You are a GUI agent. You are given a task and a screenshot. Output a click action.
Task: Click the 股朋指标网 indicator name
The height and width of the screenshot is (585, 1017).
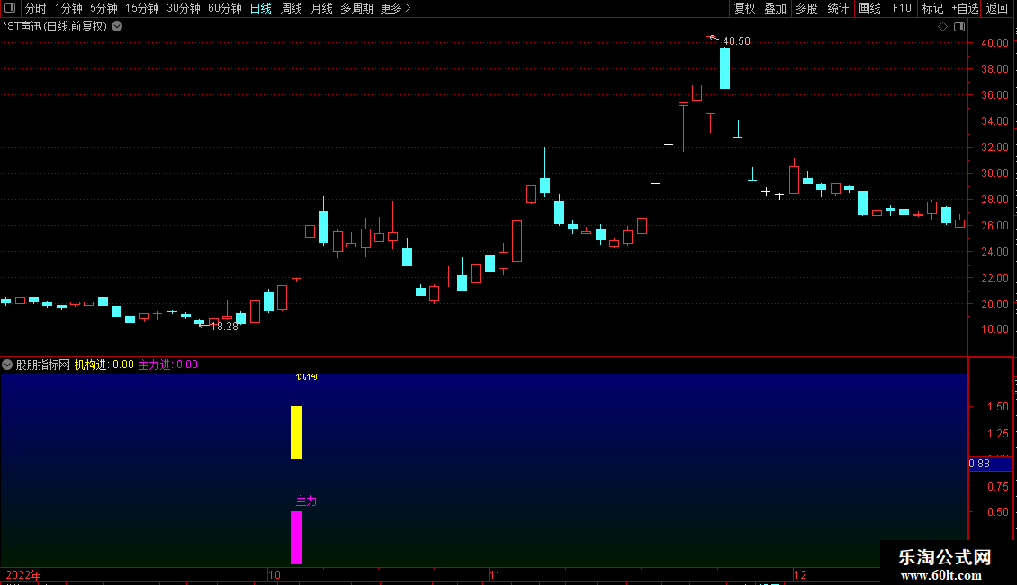coord(43,364)
